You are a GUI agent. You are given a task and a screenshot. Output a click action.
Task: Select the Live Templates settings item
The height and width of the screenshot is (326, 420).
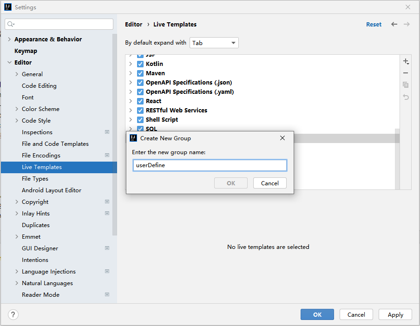pyautogui.click(x=59, y=167)
